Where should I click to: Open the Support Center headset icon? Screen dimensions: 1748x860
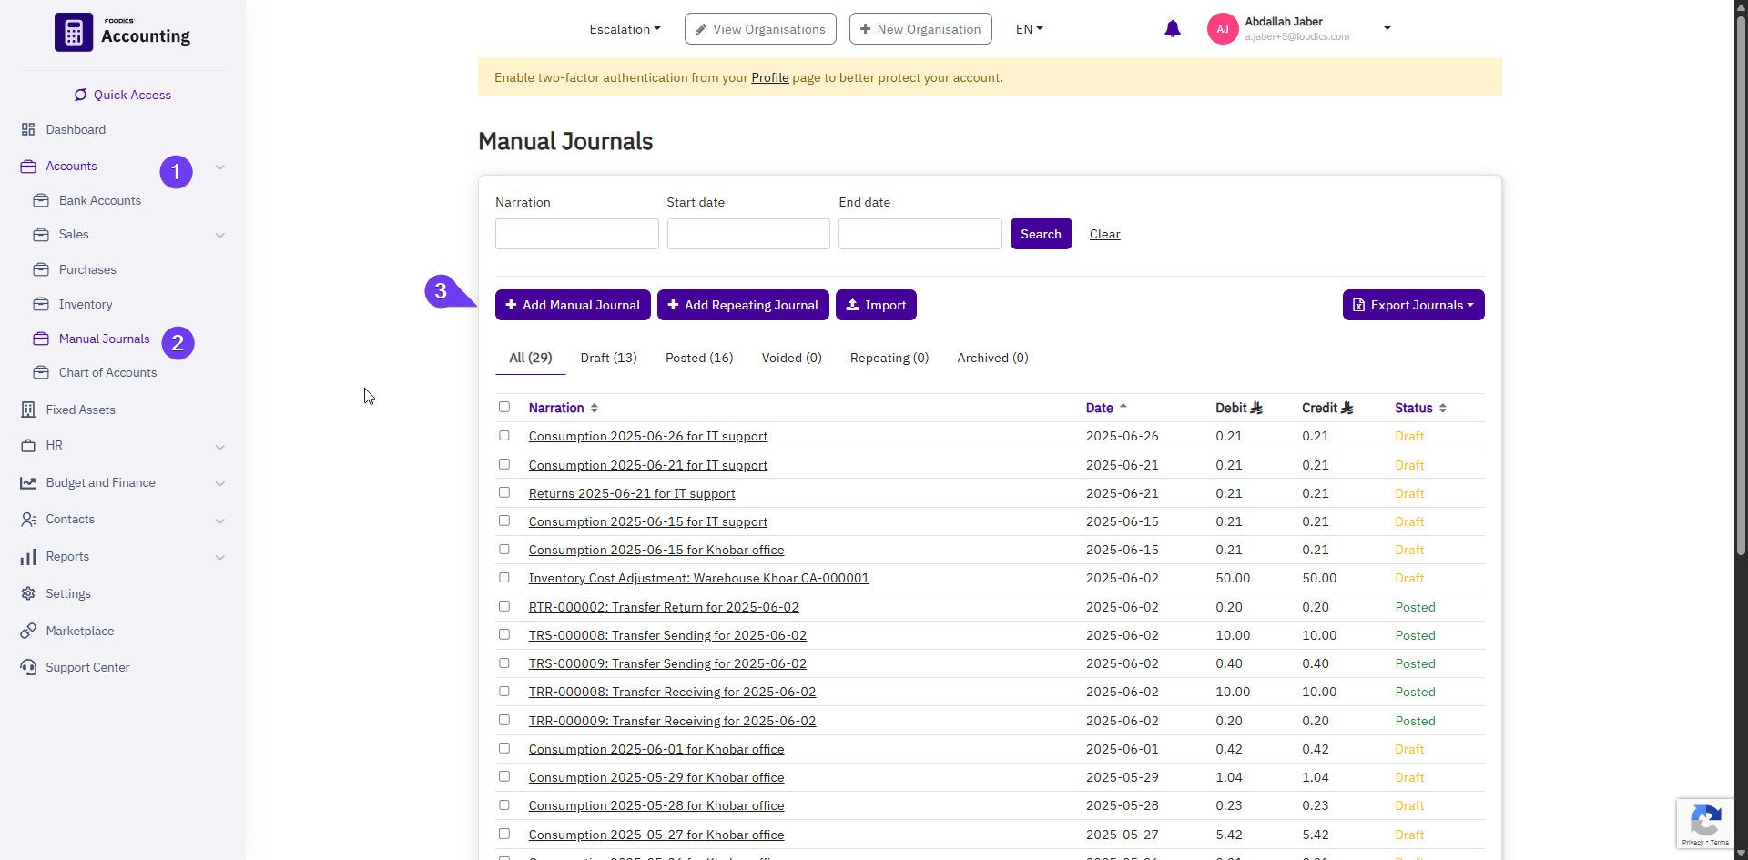(x=28, y=667)
